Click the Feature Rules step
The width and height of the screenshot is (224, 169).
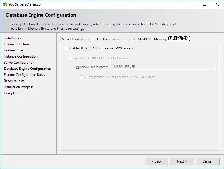14,50
